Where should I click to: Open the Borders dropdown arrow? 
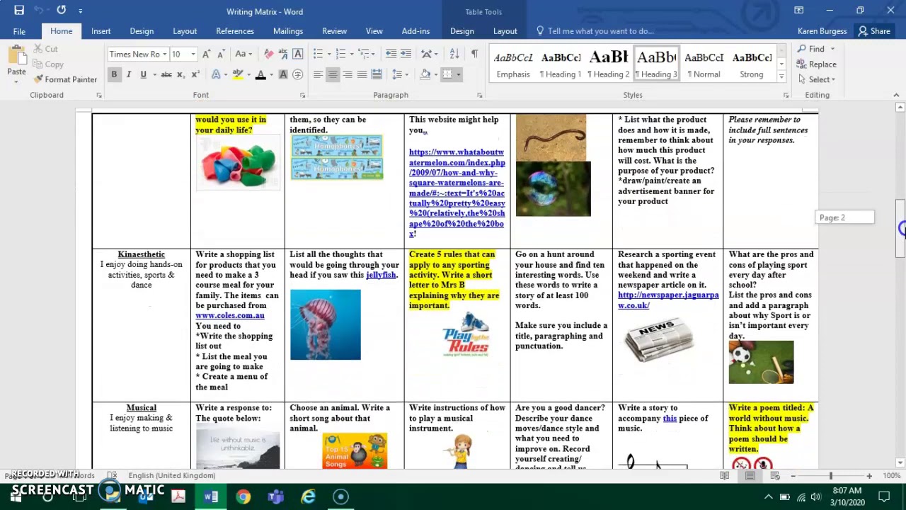459,74
